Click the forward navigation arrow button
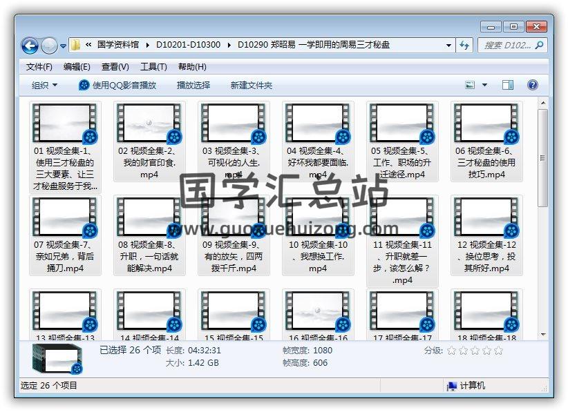568x412 pixels. tap(49, 46)
